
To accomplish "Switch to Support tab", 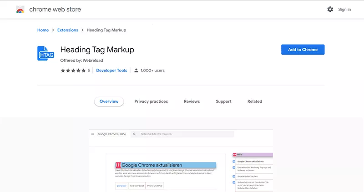I will point(223,101).
